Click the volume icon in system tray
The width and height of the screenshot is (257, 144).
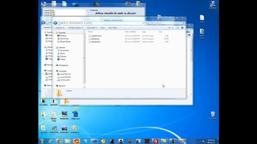[204, 141]
